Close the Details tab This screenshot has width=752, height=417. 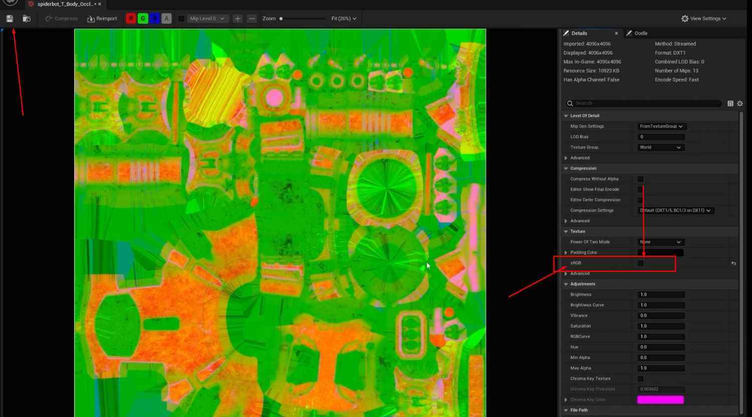click(616, 33)
